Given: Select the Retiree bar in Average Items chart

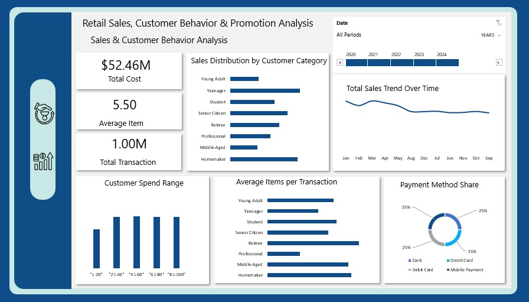Looking at the screenshot, I should click(313, 243).
